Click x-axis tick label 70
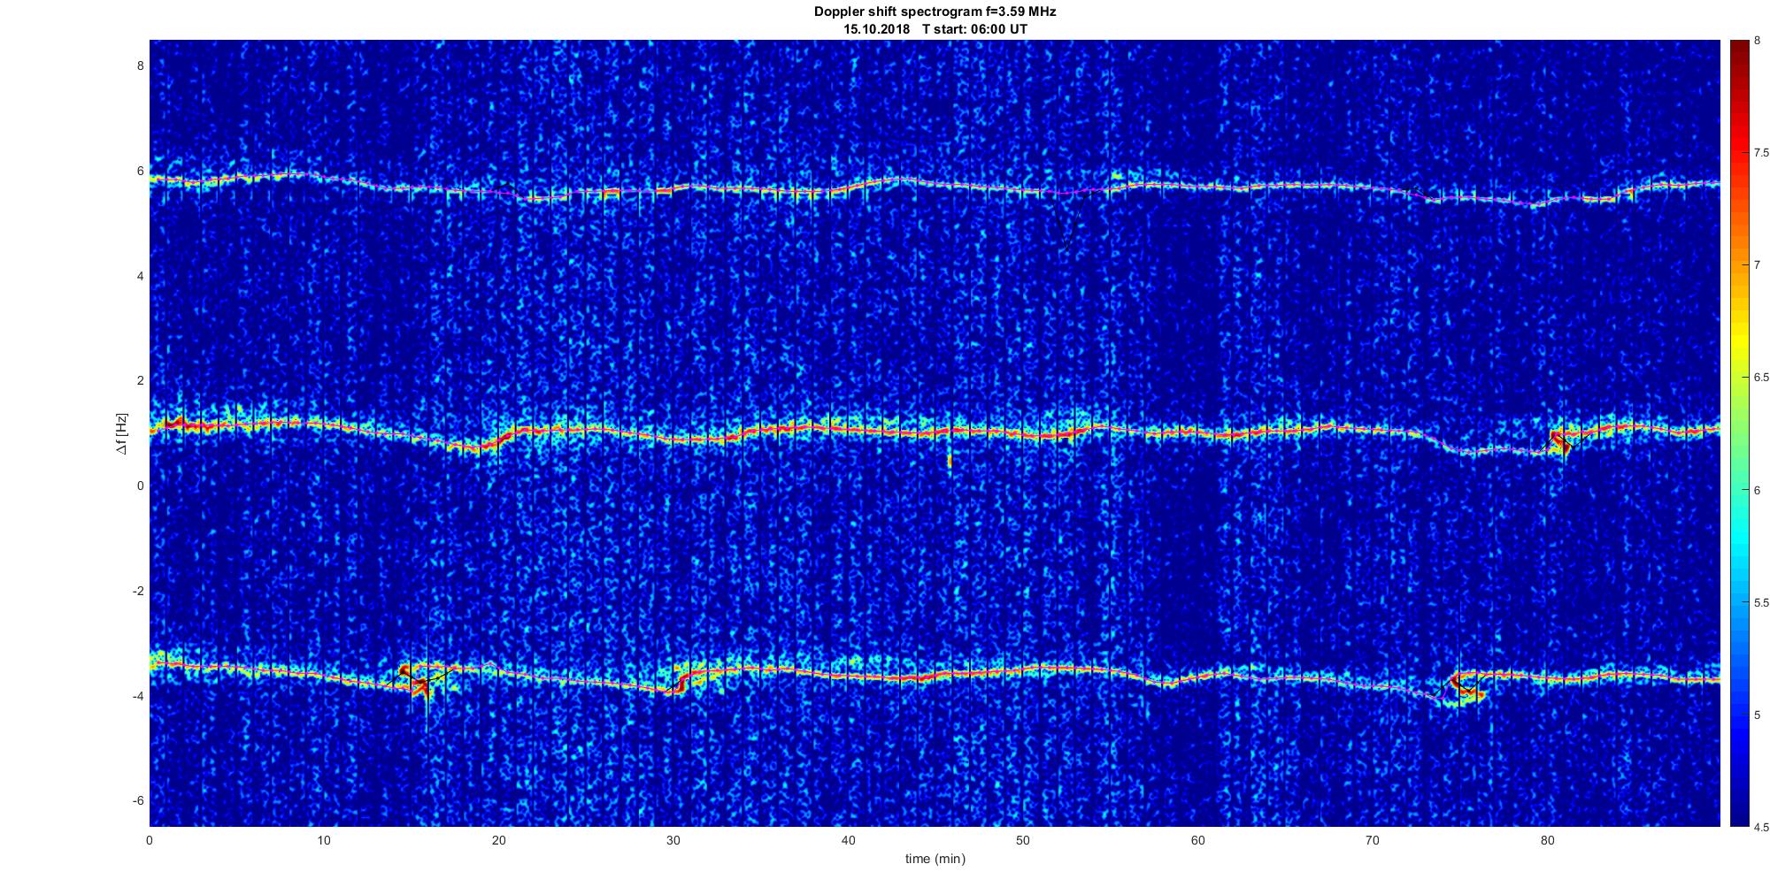The image size is (1770, 887). 1372,840
